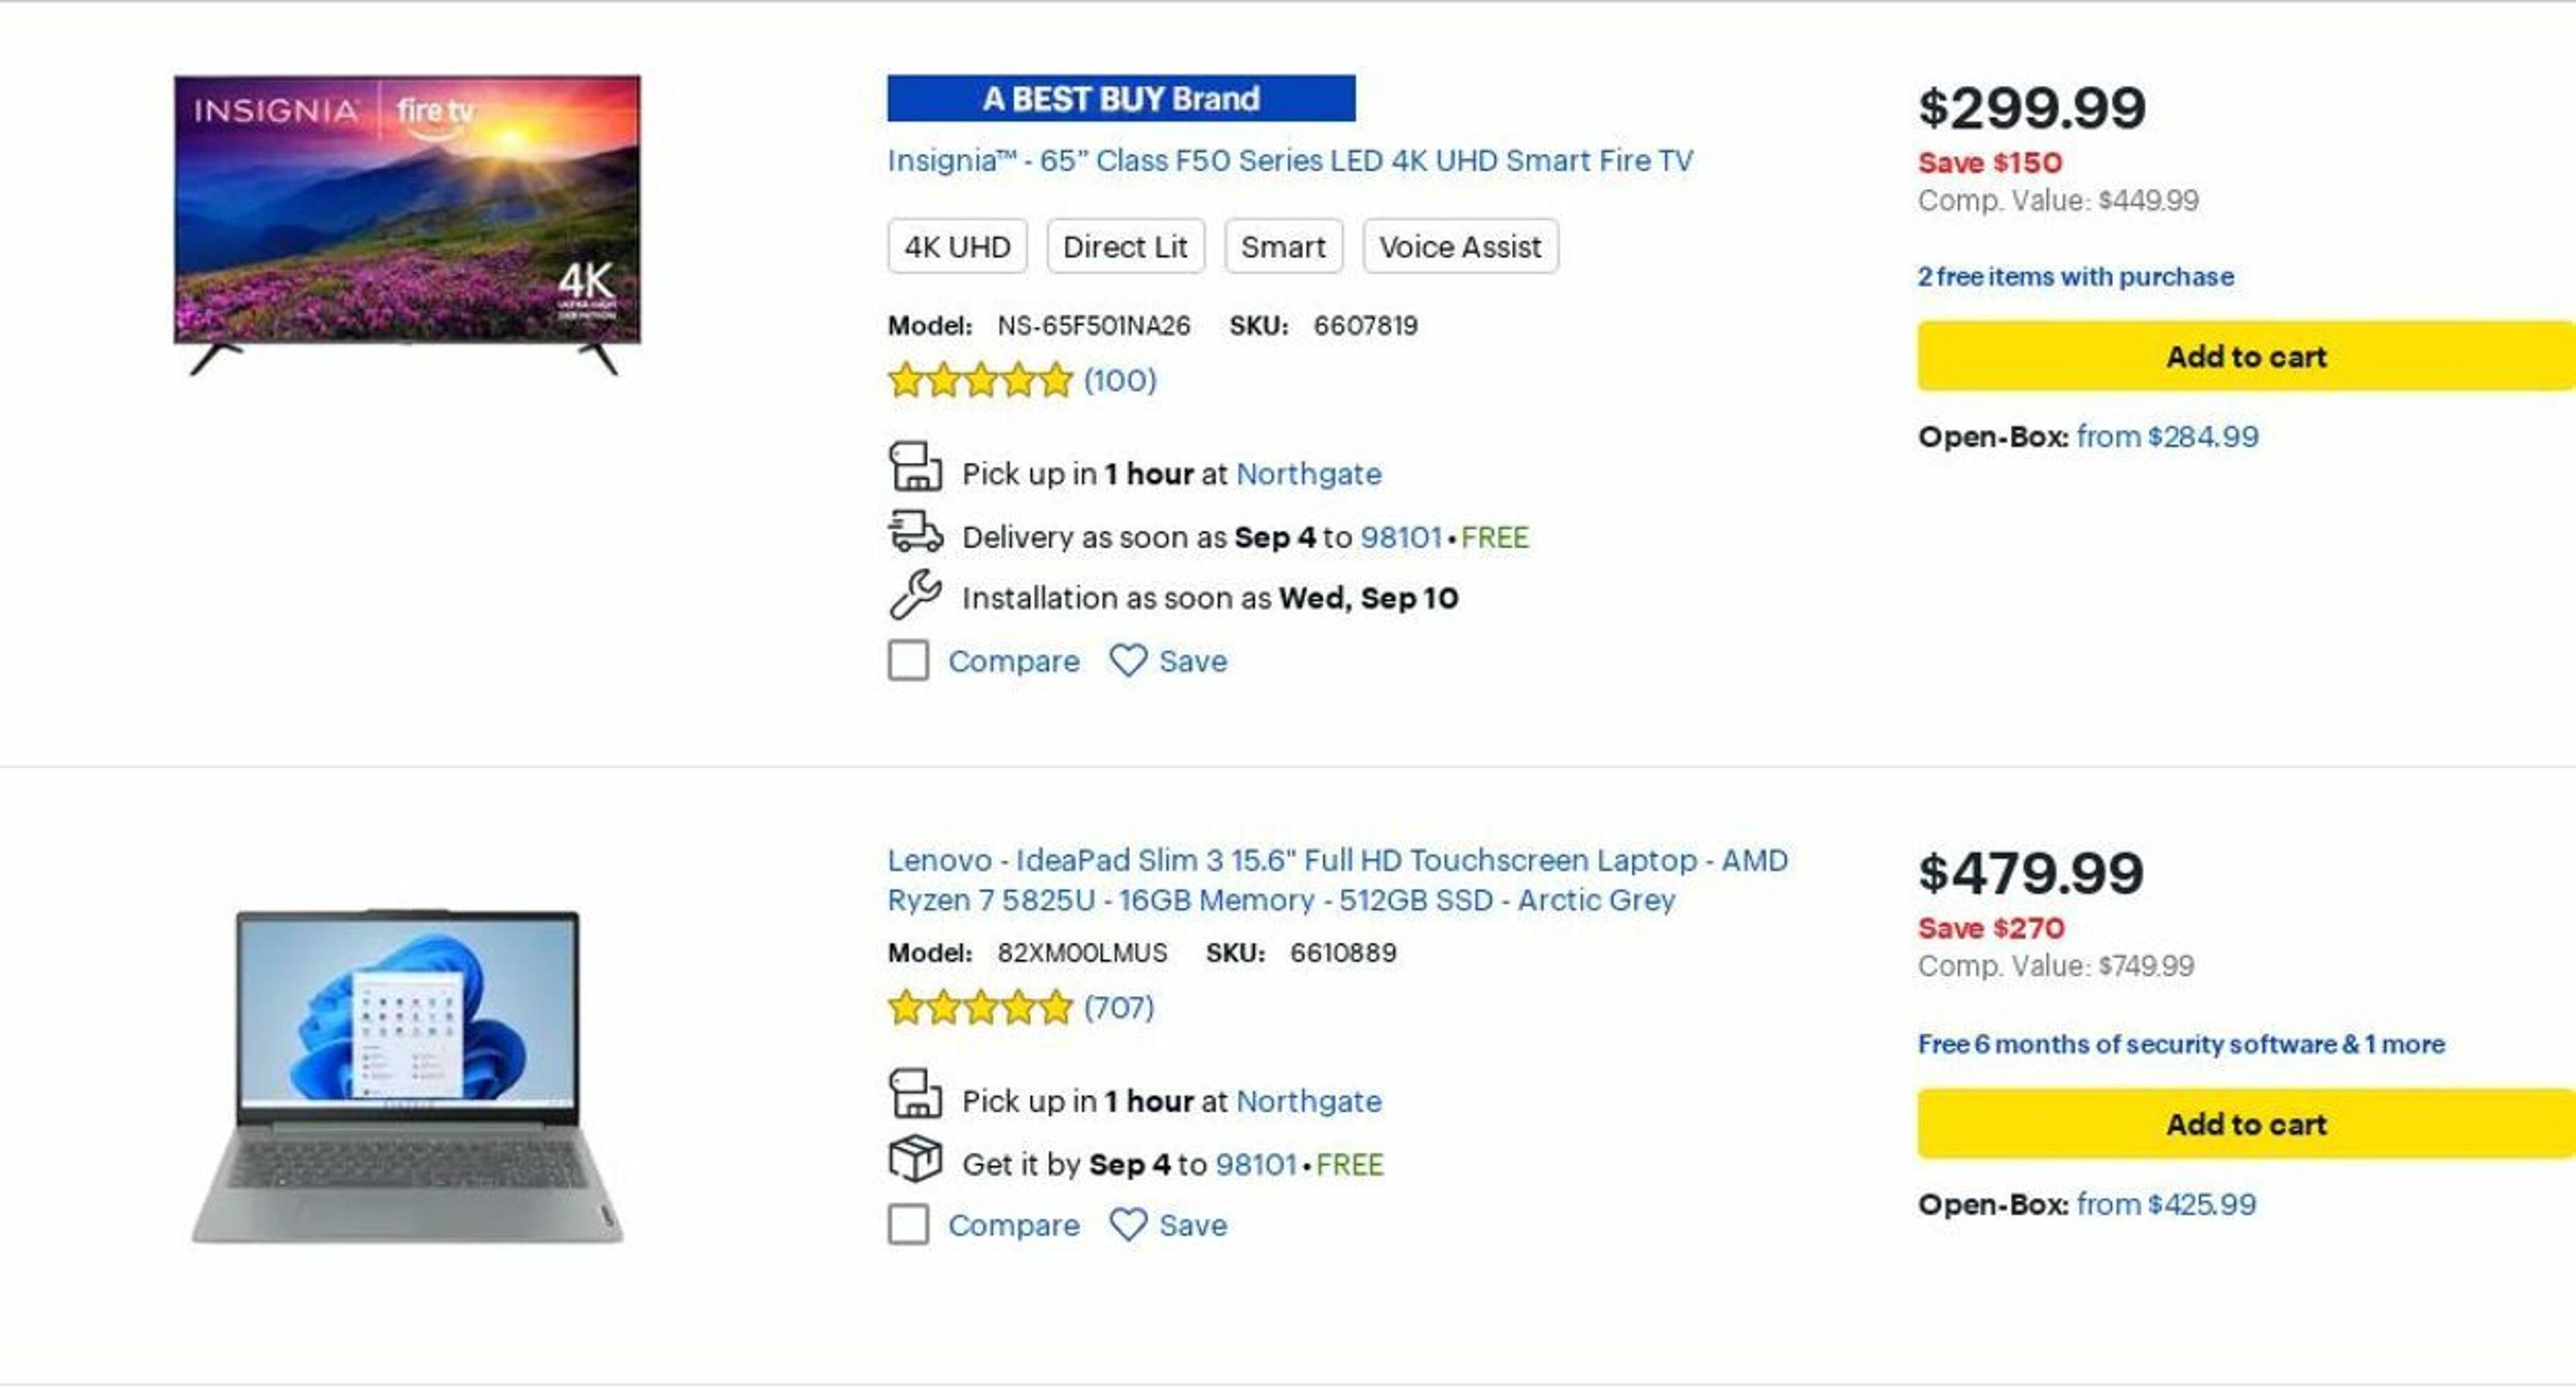Screen dimensions: 2576x1388
Task: Select the 4K UHD feature tag
Action: click(x=957, y=247)
